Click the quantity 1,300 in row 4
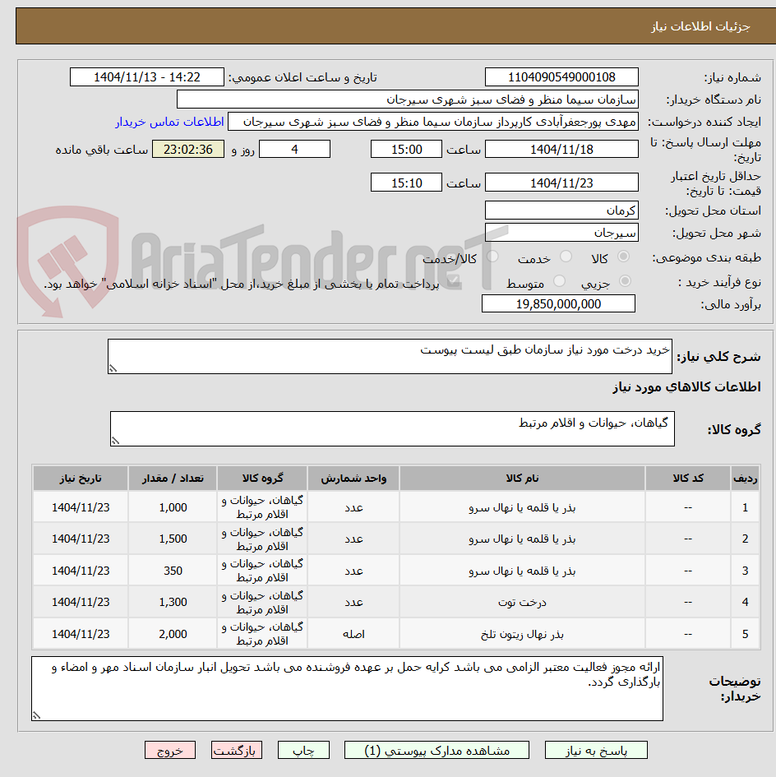This screenshot has width=776, height=777. (x=173, y=602)
